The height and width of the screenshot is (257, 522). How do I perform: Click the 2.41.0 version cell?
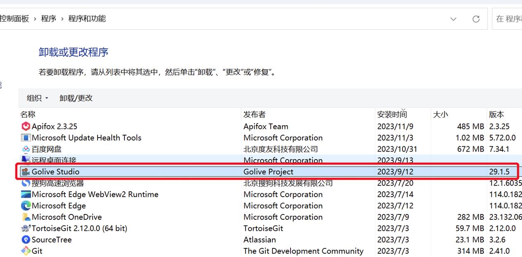499,251
